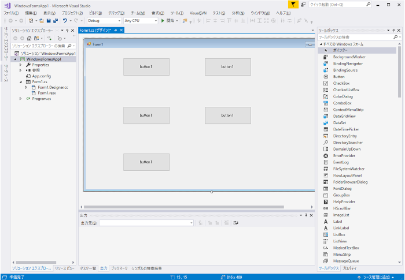Switch to the プロパティ tab beside the toolbox

(x=349, y=268)
